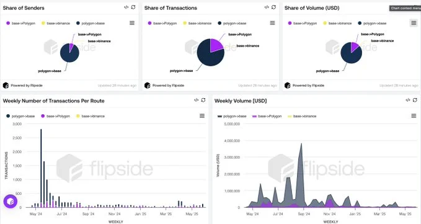
Task: Toggle base->binance series in Share of Transactions
Action: tap(197, 24)
